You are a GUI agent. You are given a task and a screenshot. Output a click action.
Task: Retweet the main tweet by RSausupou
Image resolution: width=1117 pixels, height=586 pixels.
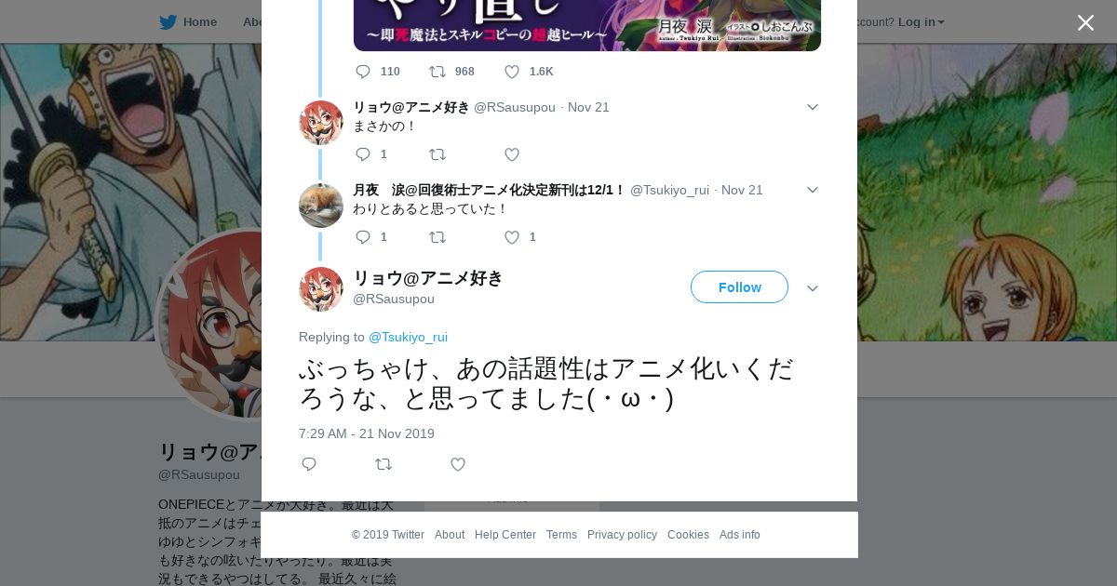click(x=384, y=464)
